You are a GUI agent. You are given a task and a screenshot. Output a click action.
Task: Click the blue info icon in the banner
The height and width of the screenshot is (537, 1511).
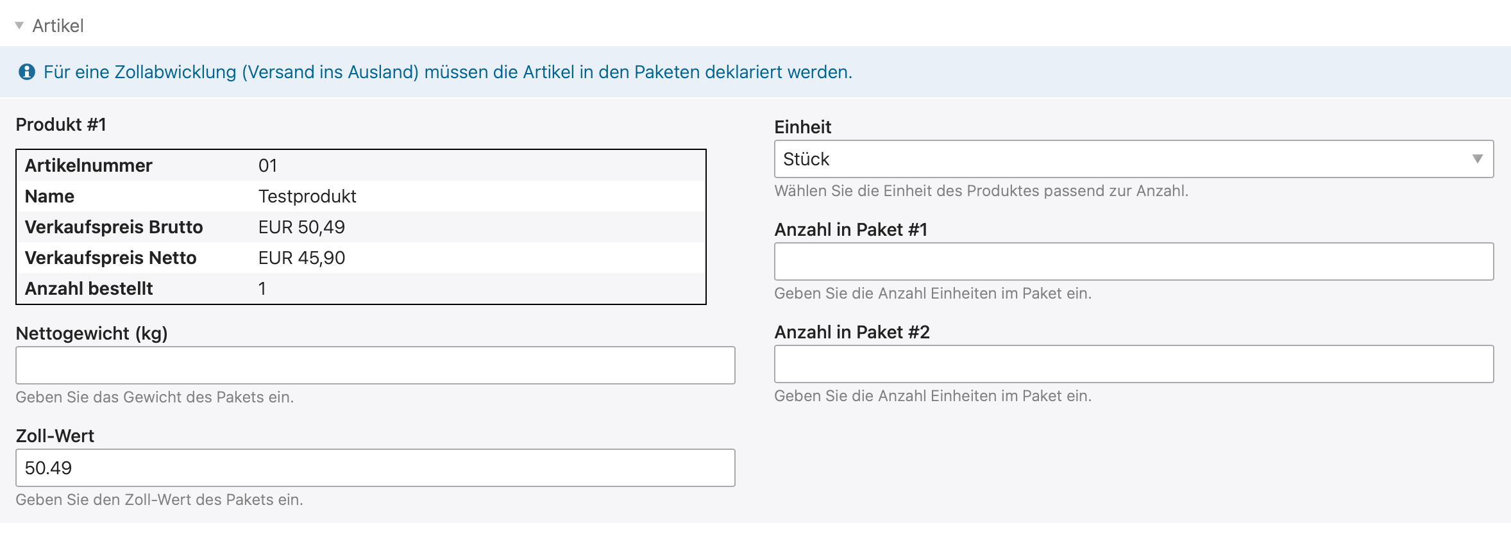point(27,72)
